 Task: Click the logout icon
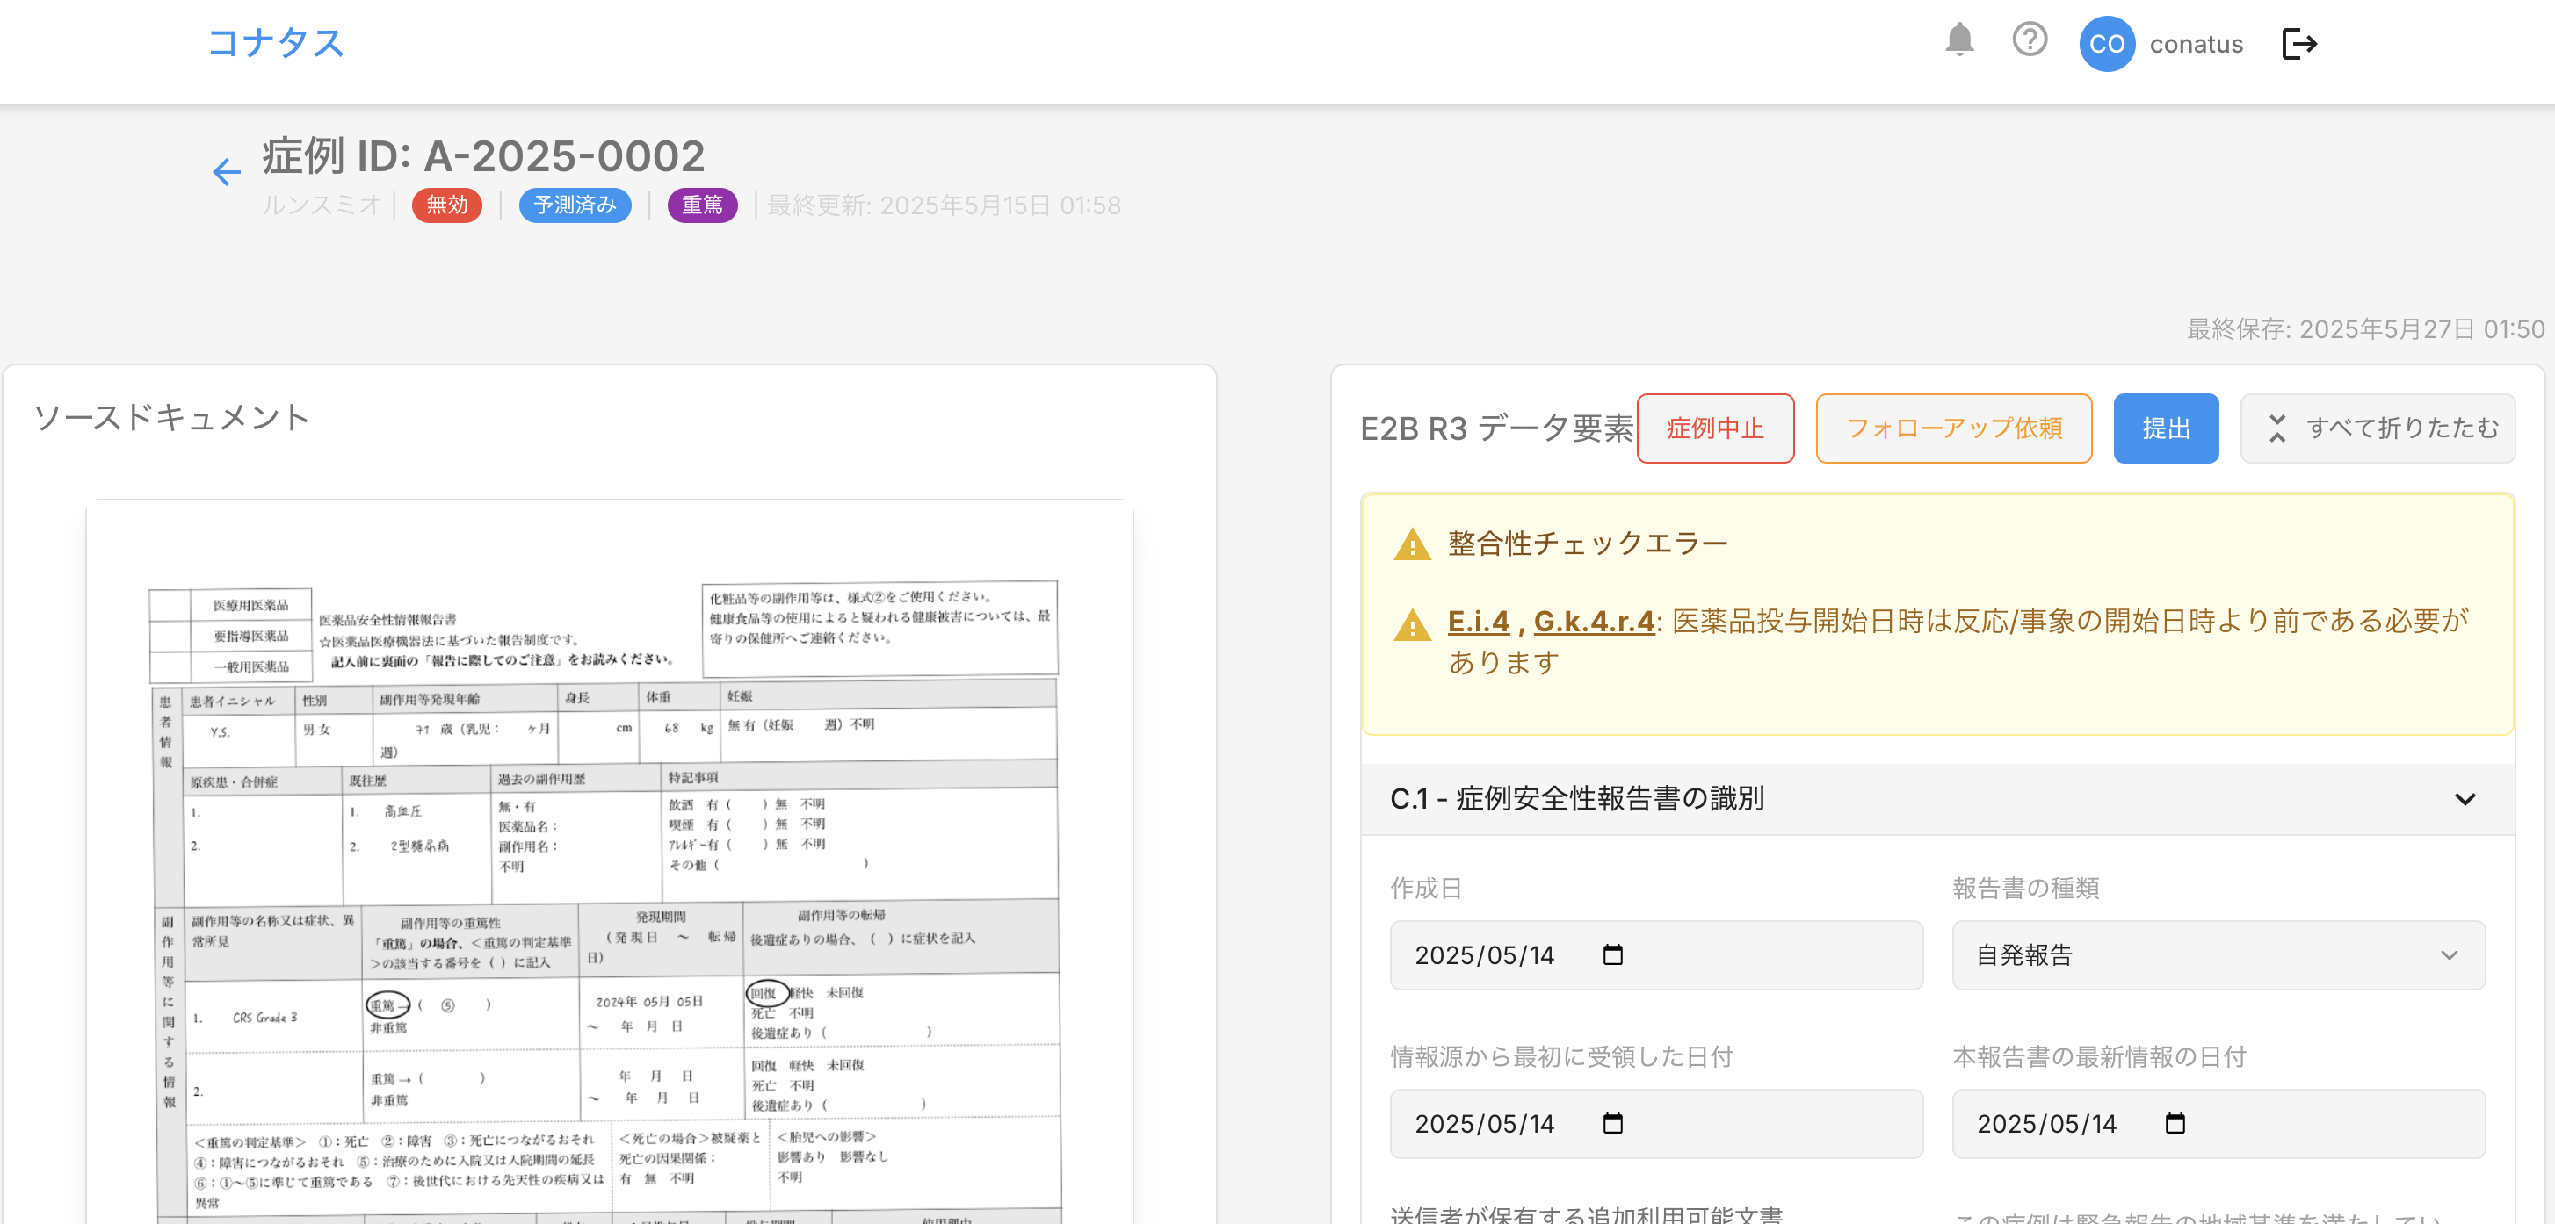[2299, 44]
